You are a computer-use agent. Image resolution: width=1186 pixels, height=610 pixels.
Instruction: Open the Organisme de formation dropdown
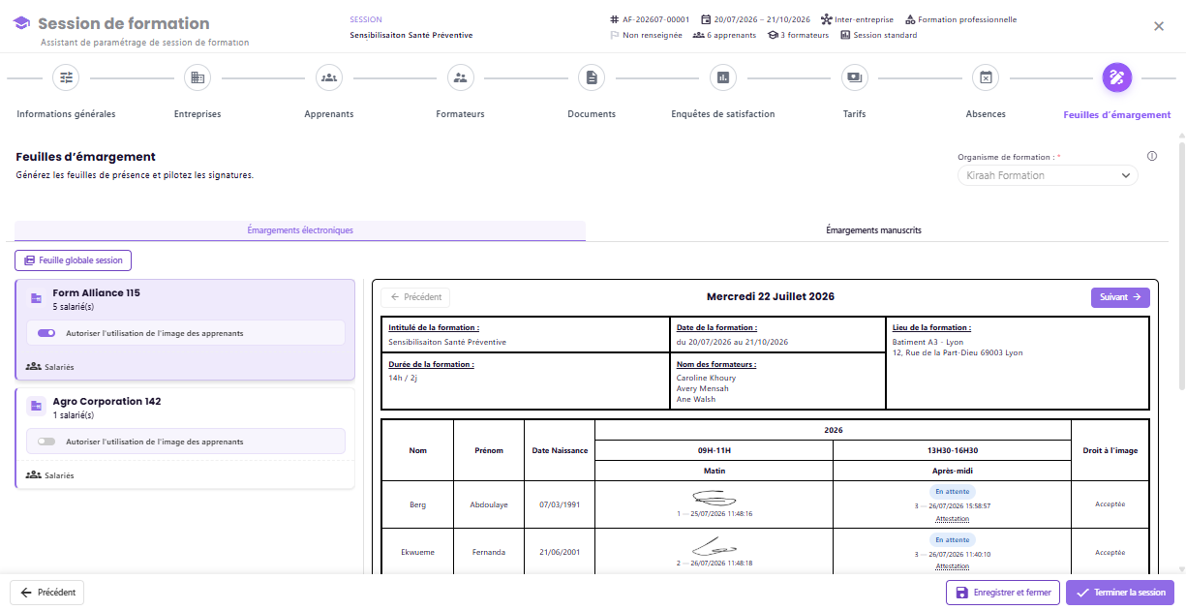click(1048, 175)
